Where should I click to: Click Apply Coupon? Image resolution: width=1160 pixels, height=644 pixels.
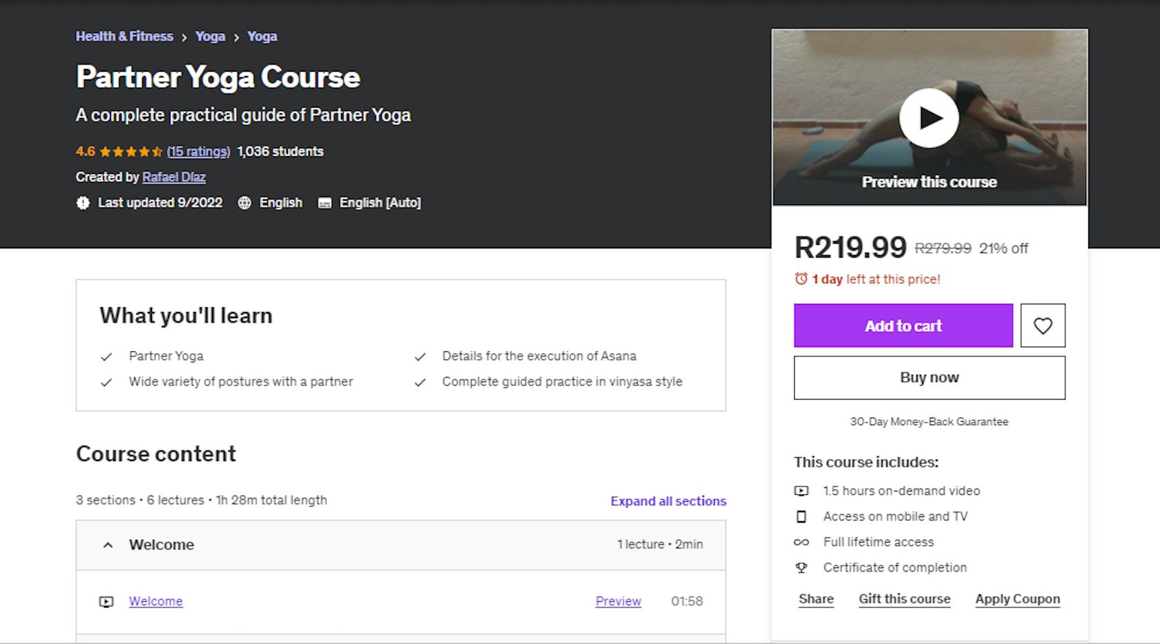(x=1017, y=598)
